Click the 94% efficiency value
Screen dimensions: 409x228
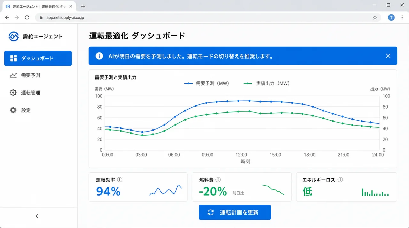coord(108,191)
